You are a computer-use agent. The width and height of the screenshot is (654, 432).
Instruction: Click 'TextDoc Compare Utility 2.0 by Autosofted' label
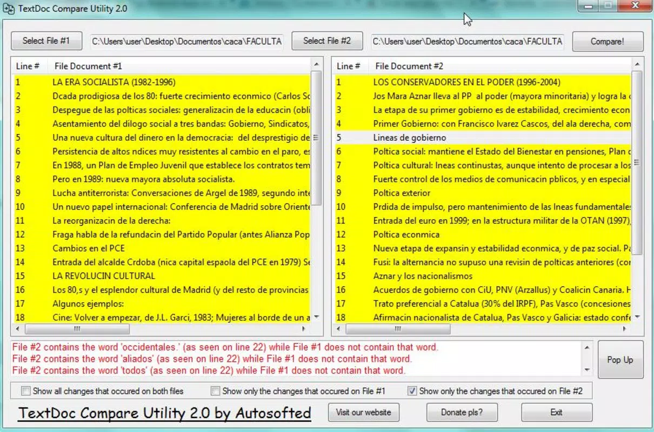pyautogui.click(x=165, y=414)
